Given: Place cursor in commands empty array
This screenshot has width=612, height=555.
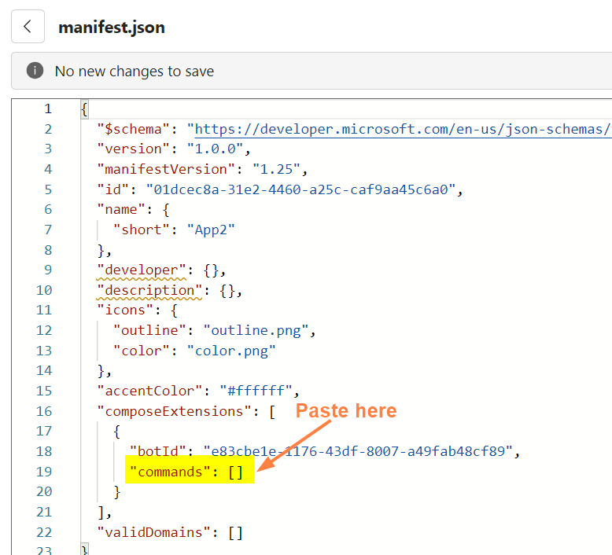Looking at the screenshot, I should coord(235,472).
